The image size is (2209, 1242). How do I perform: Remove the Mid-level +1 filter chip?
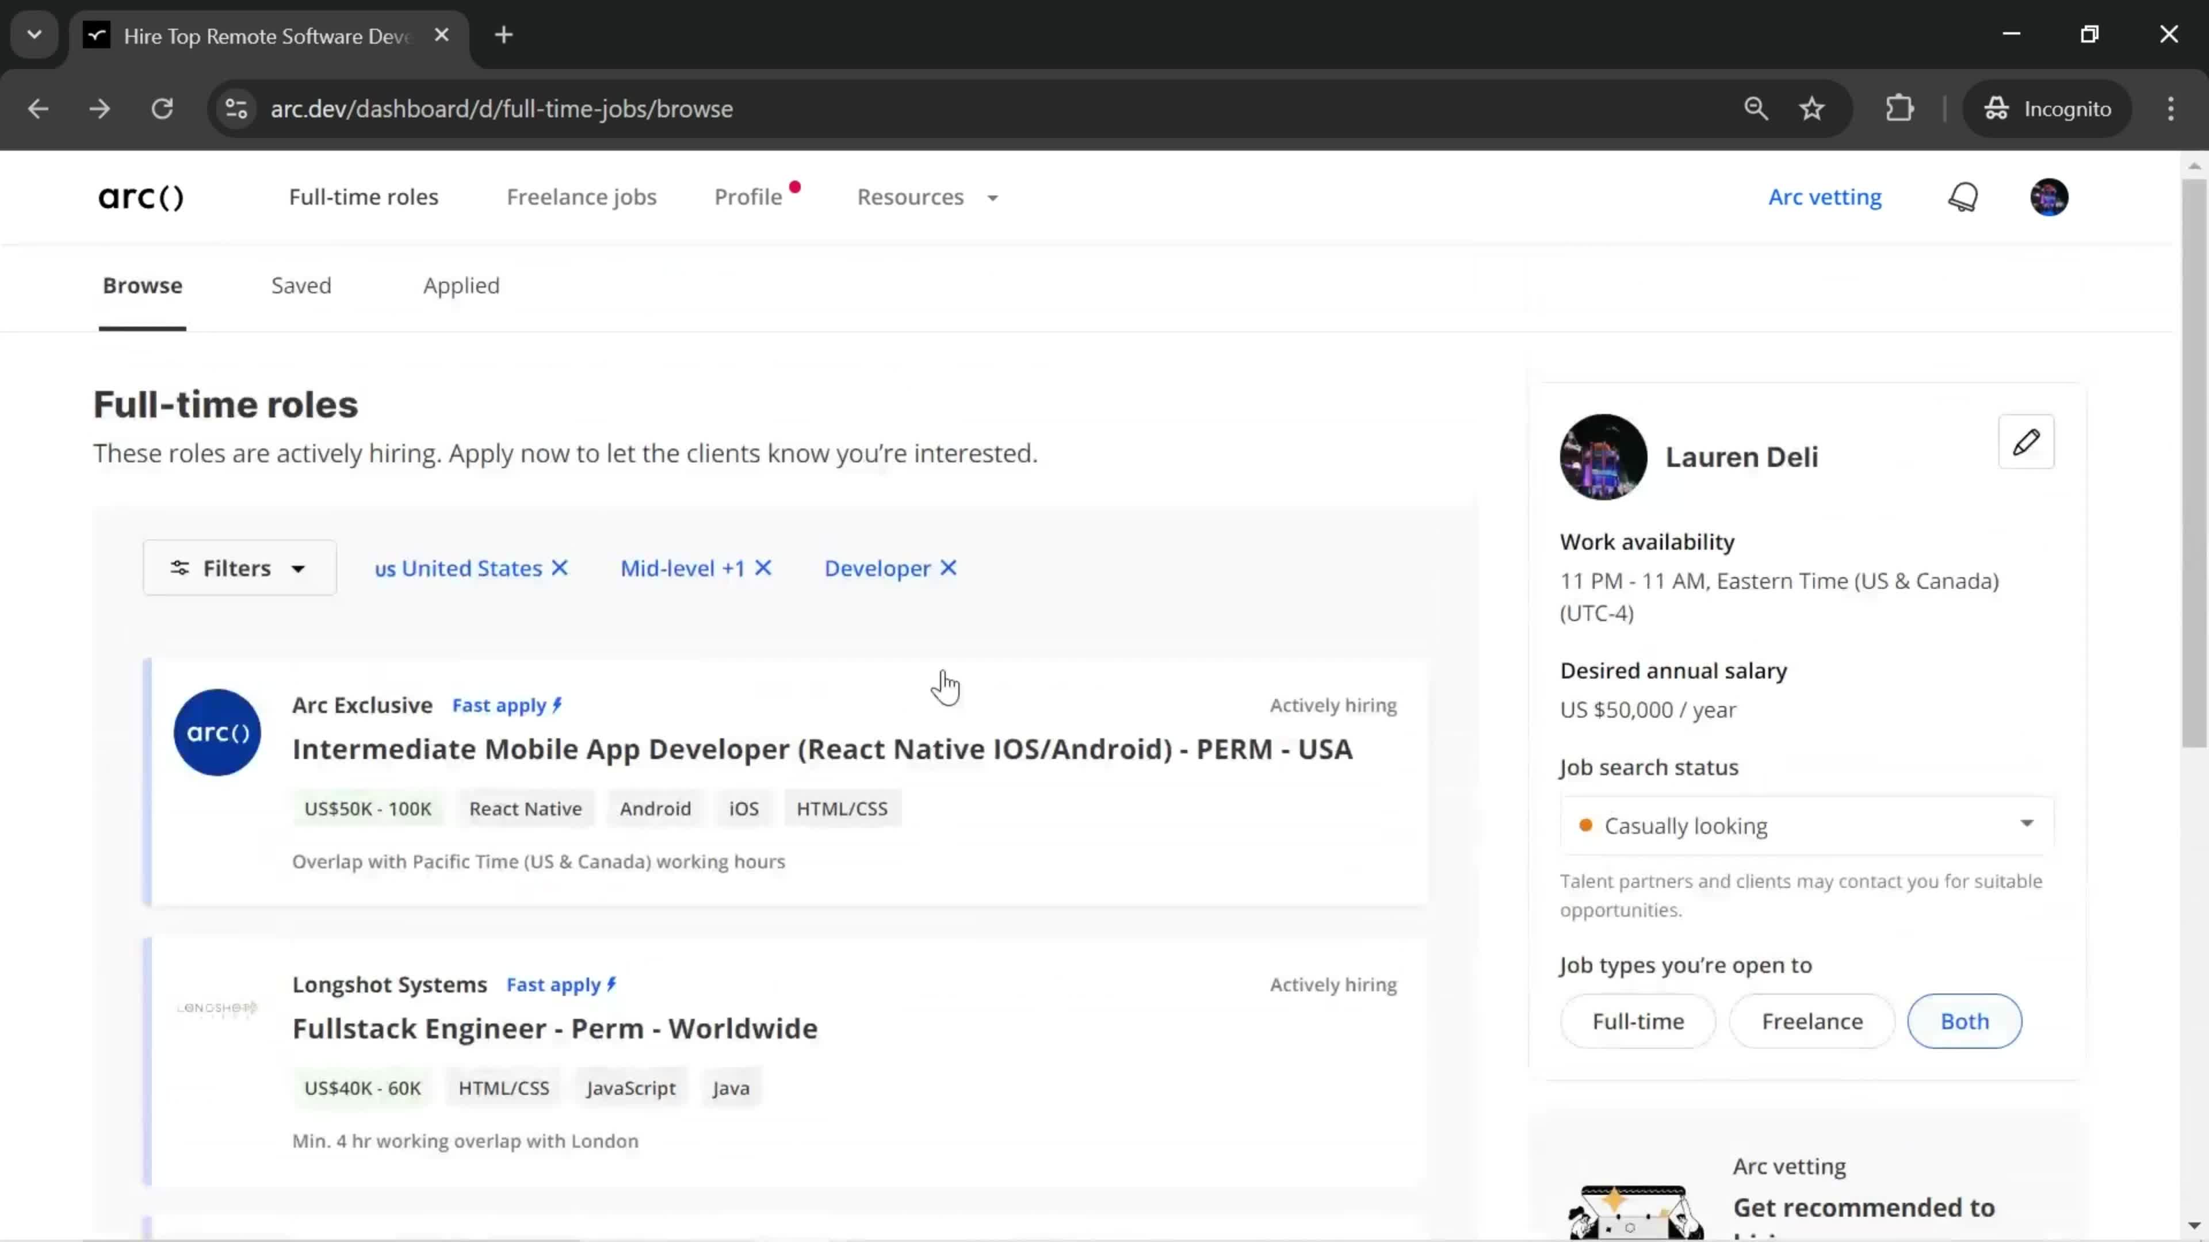click(763, 568)
